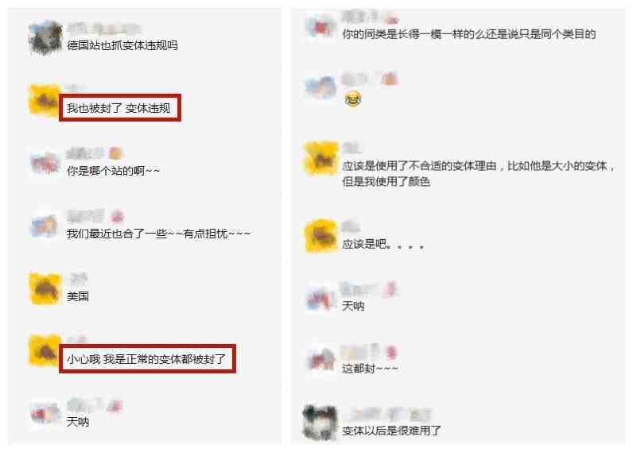Click yellow avatar beside 应该是使用了不合适的变体理由 message
The width and height of the screenshot is (633, 452).
click(321, 158)
